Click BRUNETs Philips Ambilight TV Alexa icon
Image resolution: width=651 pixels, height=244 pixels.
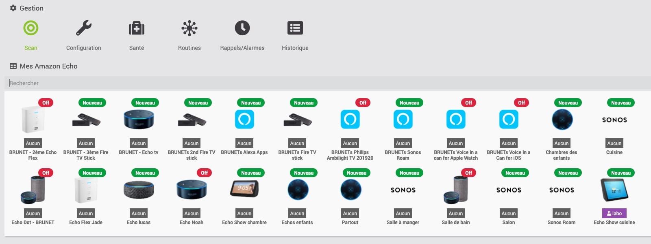[x=350, y=120]
